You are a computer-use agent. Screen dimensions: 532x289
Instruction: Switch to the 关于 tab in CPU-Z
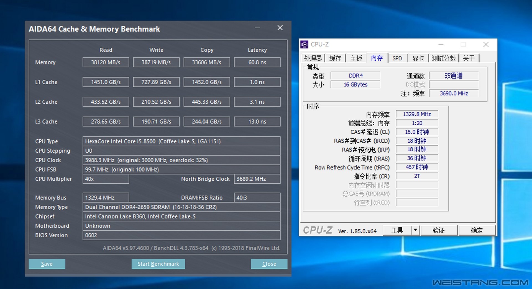tap(469, 58)
